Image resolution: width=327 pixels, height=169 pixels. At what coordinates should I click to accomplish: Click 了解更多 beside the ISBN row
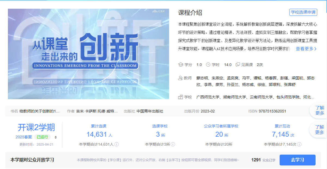point(319,110)
